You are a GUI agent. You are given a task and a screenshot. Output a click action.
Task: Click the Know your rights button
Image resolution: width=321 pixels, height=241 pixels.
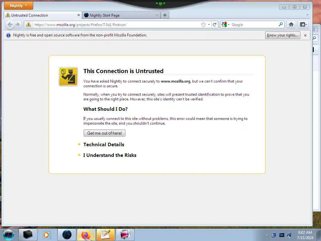click(x=282, y=35)
